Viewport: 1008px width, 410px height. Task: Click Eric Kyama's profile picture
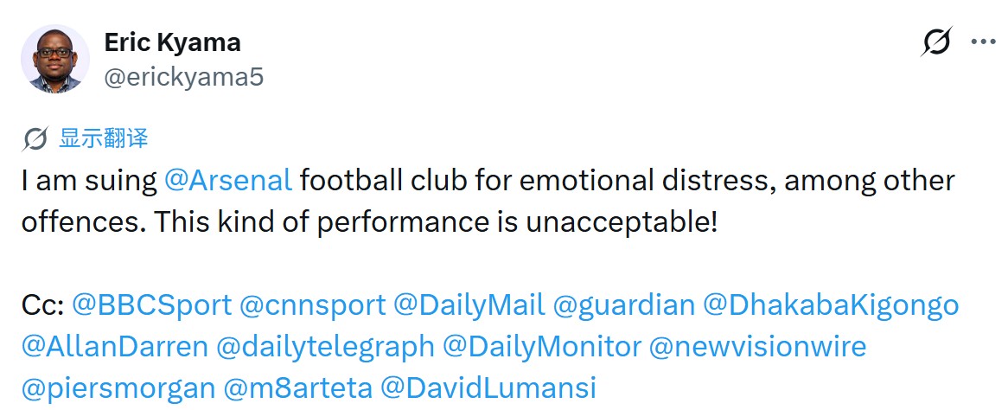tap(55, 59)
